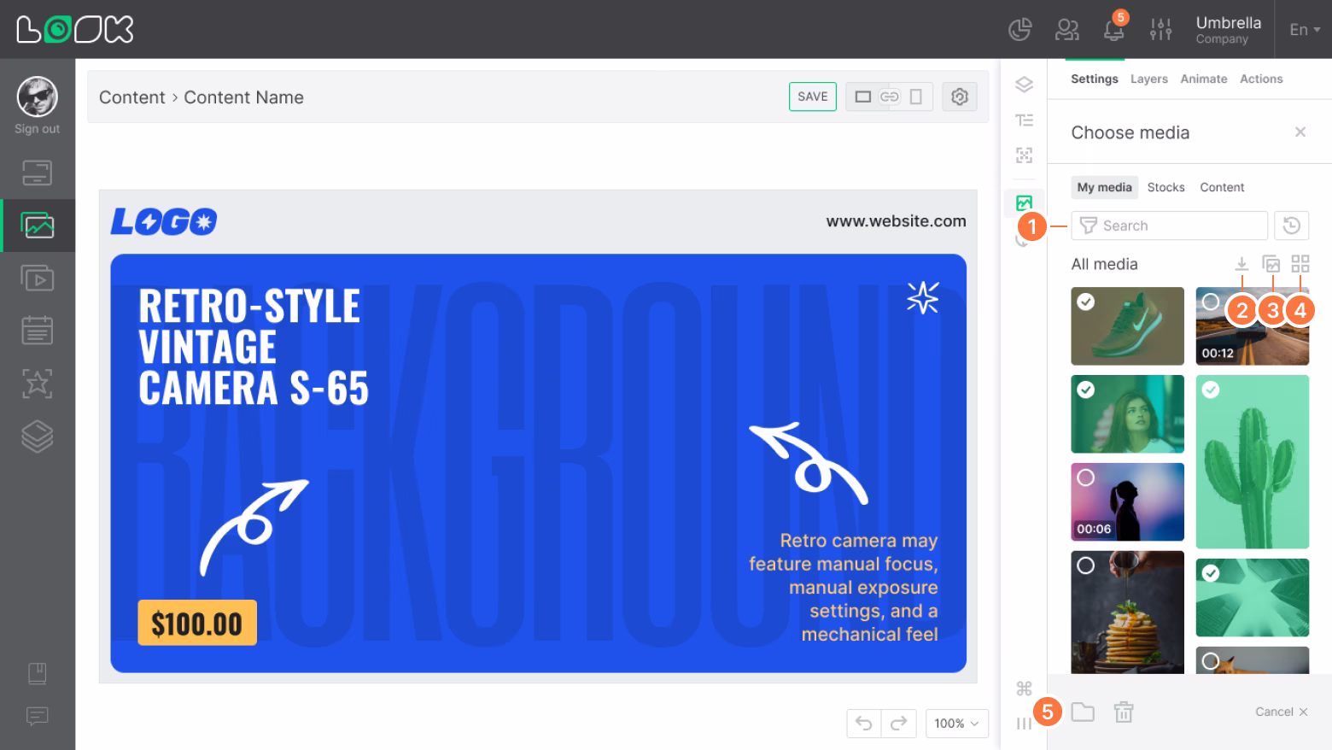Select the $100.00 price tag on canvas
The image size is (1332, 750).
pyautogui.click(x=197, y=623)
